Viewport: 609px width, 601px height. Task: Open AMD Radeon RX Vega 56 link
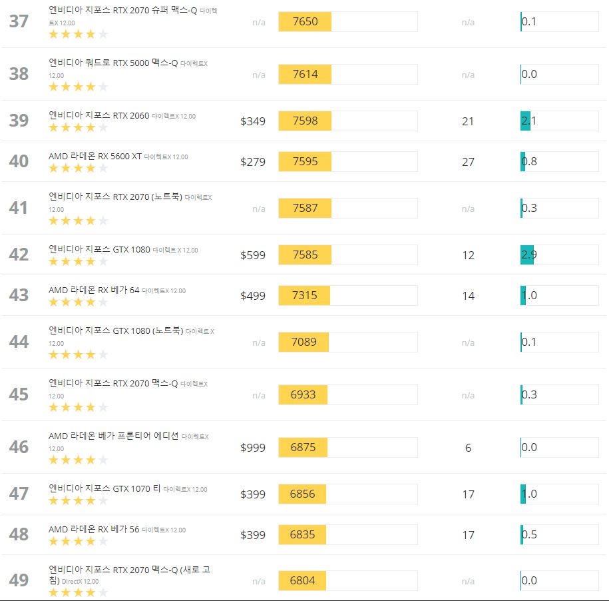tap(94, 529)
